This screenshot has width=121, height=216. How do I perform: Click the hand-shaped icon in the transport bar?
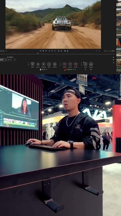(x=43, y=51)
